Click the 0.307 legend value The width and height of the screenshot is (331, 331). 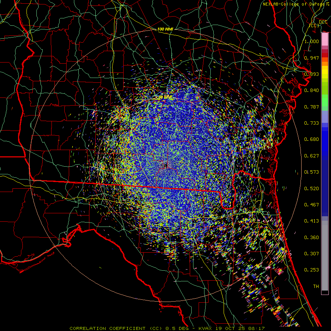(312, 254)
